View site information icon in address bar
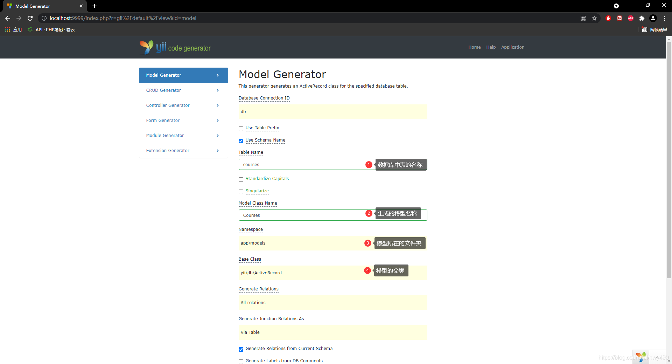 (44, 18)
